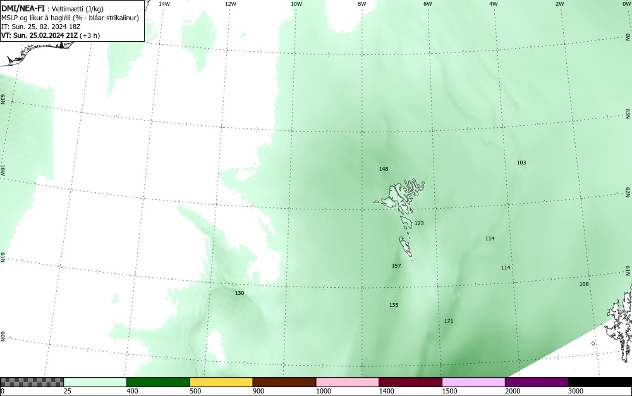Click the 10W longitude label
The image size is (632, 396).
[296, 4]
